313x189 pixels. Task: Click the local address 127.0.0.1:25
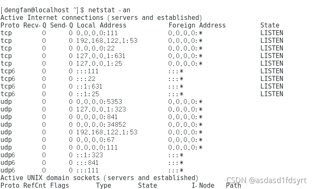click(99, 64)
